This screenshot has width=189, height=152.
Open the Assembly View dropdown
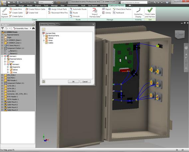point(22,28)
